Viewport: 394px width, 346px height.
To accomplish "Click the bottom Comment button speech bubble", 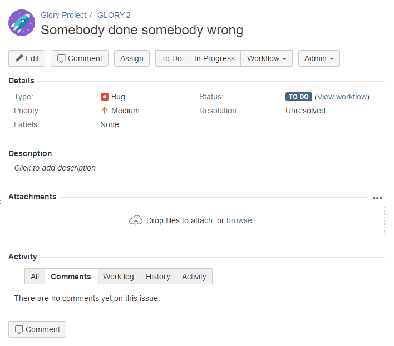I will 37,329.
